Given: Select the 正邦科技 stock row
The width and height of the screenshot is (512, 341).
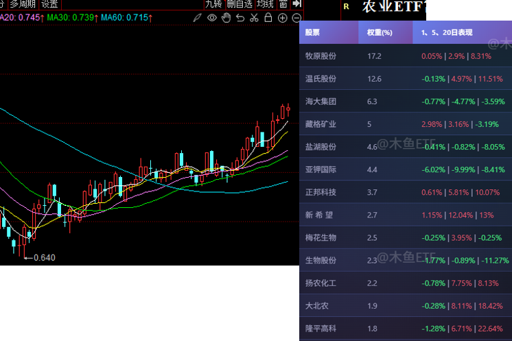Looking at the screenshot, I should click(406, 192).
